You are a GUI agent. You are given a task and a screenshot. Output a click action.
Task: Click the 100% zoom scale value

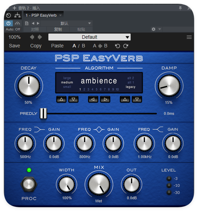pyautogui.click(x=15, y=37)
